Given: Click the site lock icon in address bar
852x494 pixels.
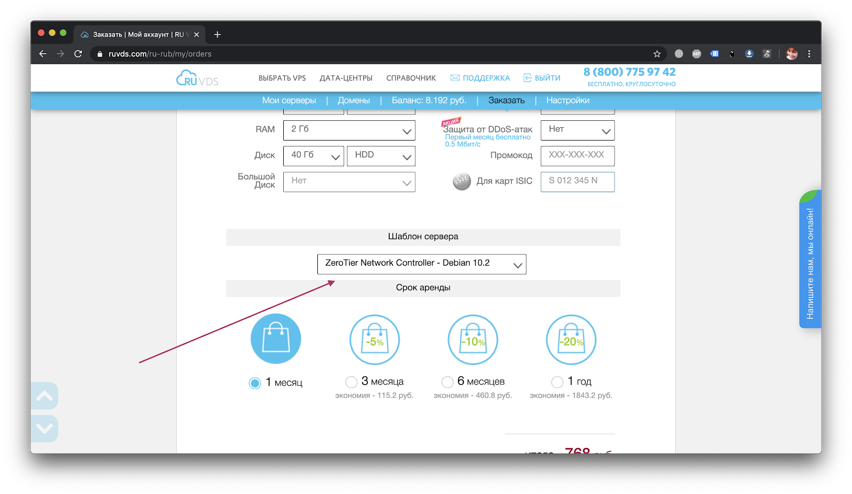Looking at the screenshot, I should [x=100, y=54].
